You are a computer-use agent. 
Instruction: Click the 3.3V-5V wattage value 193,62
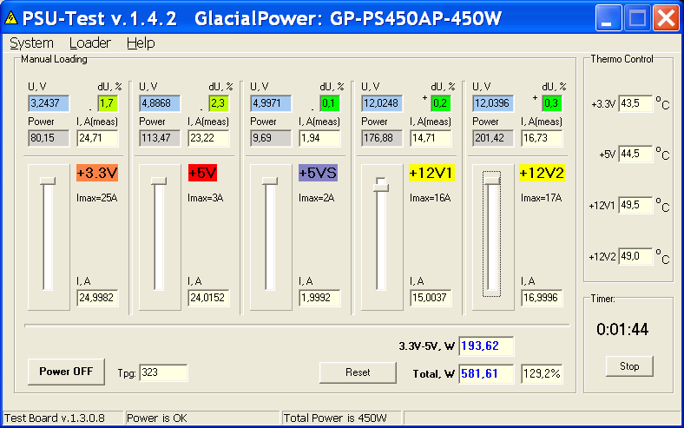coord(486,346)
